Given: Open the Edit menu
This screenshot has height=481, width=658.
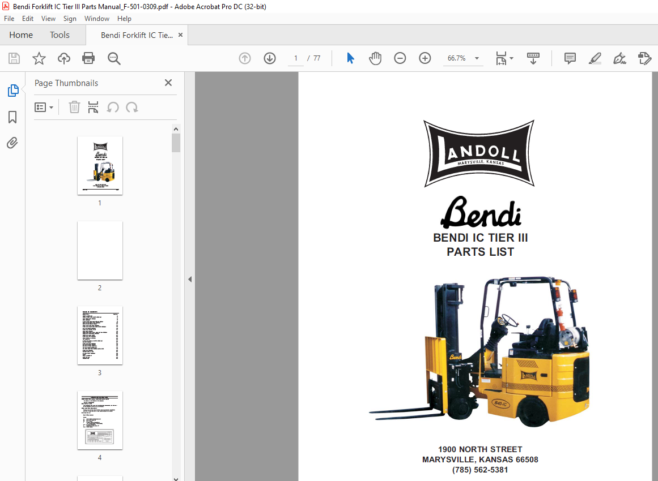Looking at the screenshot, I should point(28,19).
